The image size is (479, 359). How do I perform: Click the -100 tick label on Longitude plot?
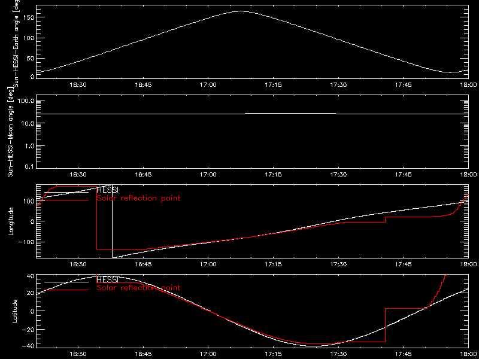point(26,242)
